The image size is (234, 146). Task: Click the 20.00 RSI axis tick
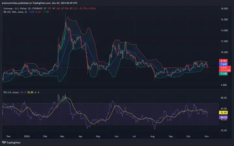(x=224, y=130)
